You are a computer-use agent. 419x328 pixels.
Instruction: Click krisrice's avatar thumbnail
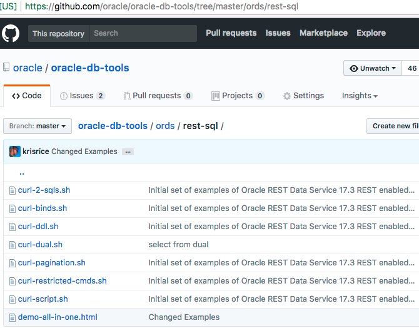[x=15, y=151]
